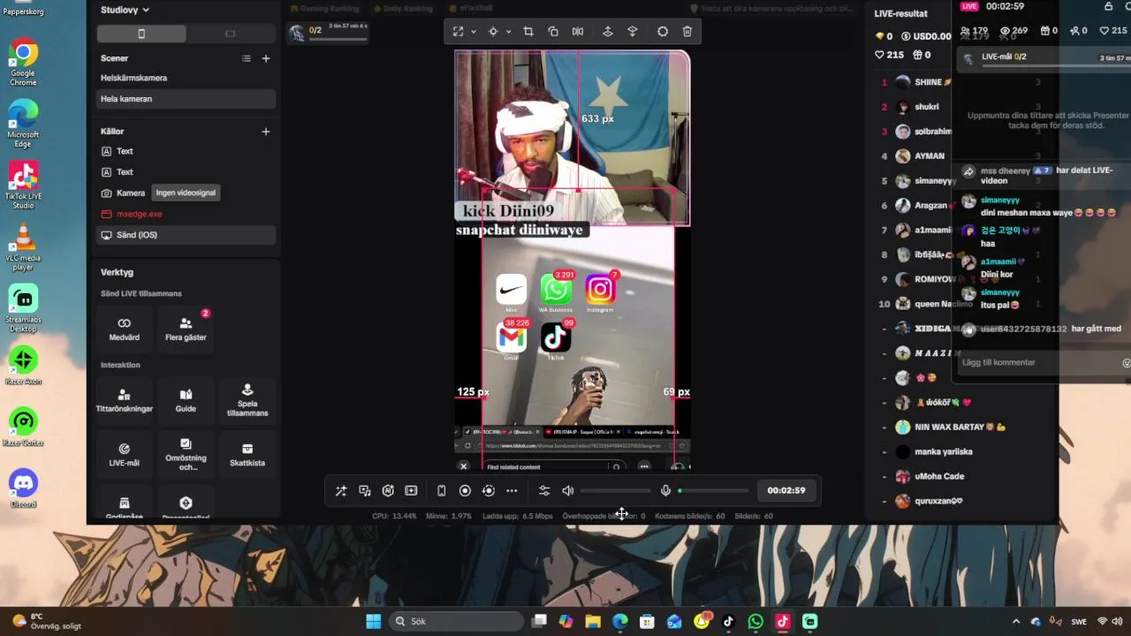The width and height of the screenshot is (1131, 636).
Task: Switch to Gaming Ranking tab
Action: [x=323, y=9]
